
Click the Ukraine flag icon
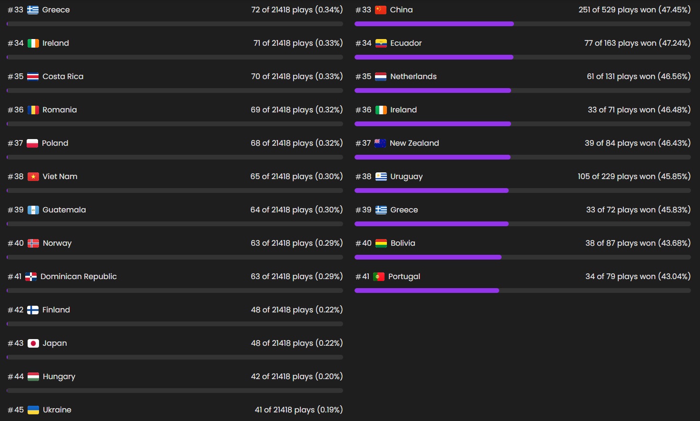[x=33, y=410]
